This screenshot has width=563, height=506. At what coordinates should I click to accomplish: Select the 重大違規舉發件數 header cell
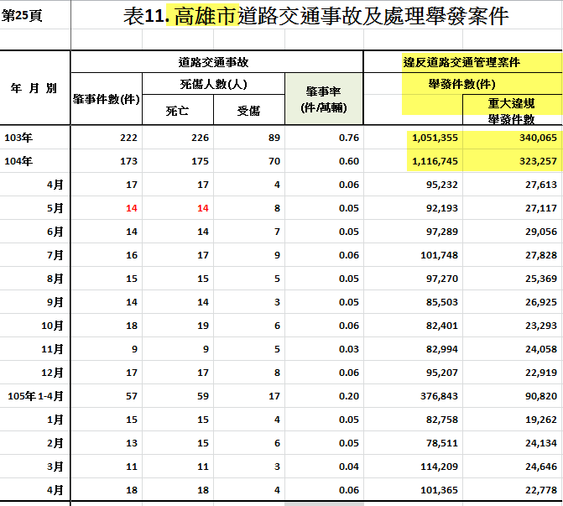(x=513, y=110)
